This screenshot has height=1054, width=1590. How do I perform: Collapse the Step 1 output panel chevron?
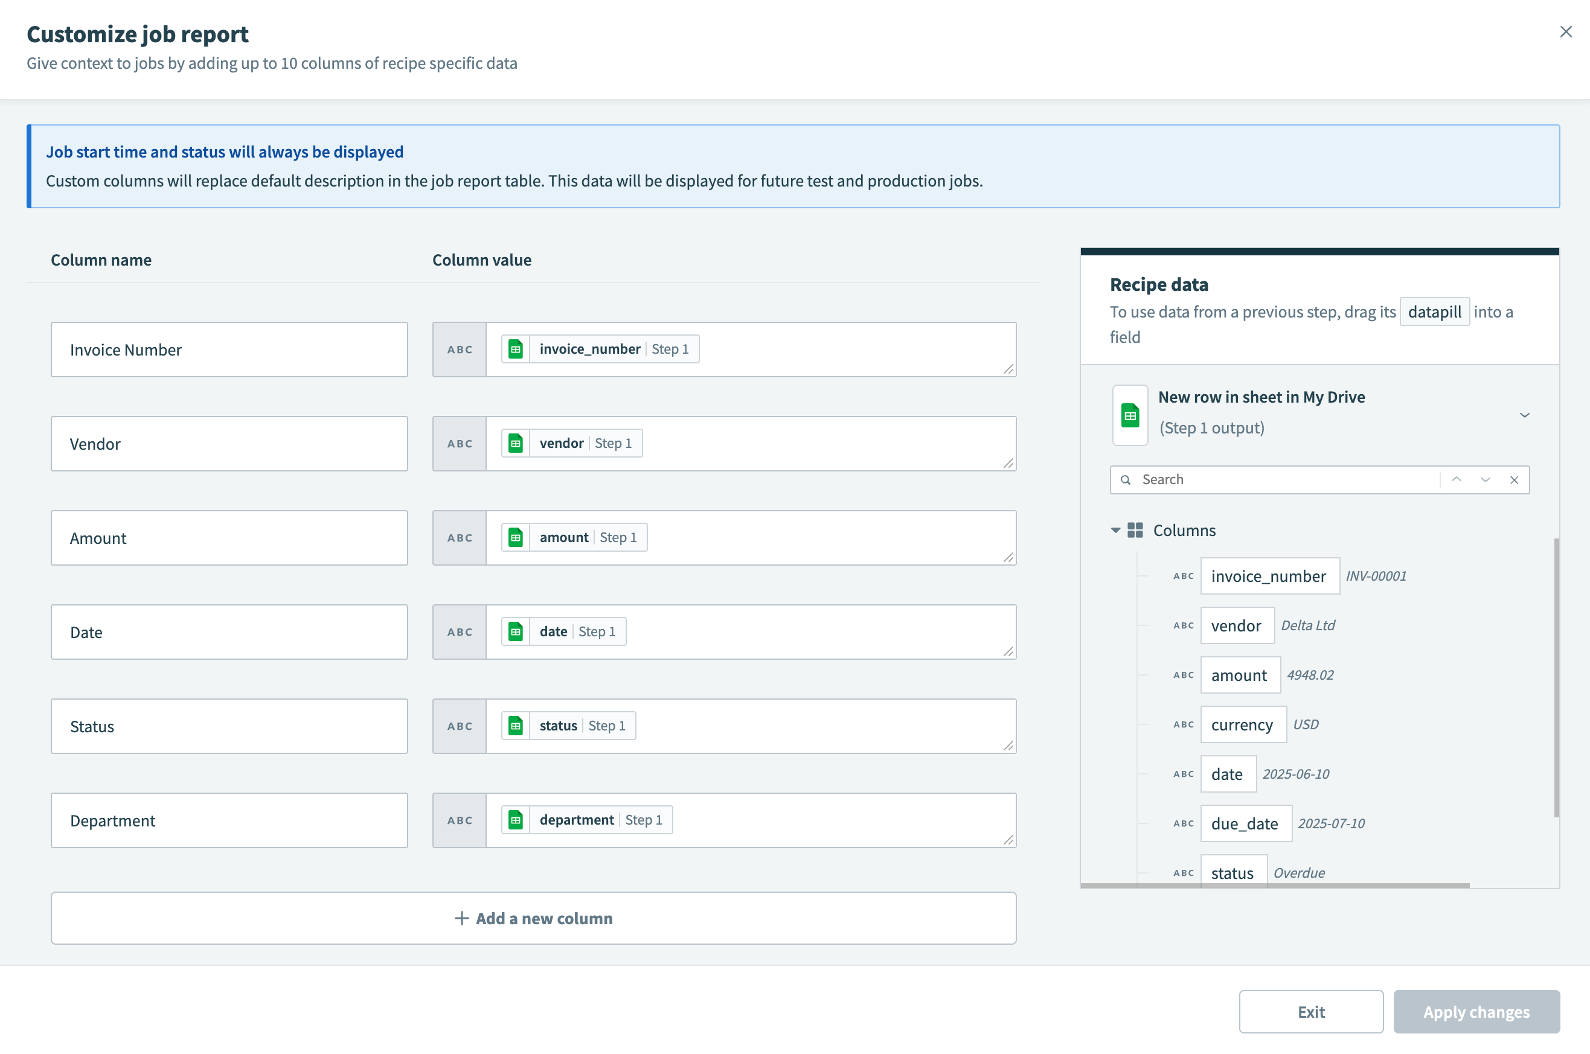1524,415
